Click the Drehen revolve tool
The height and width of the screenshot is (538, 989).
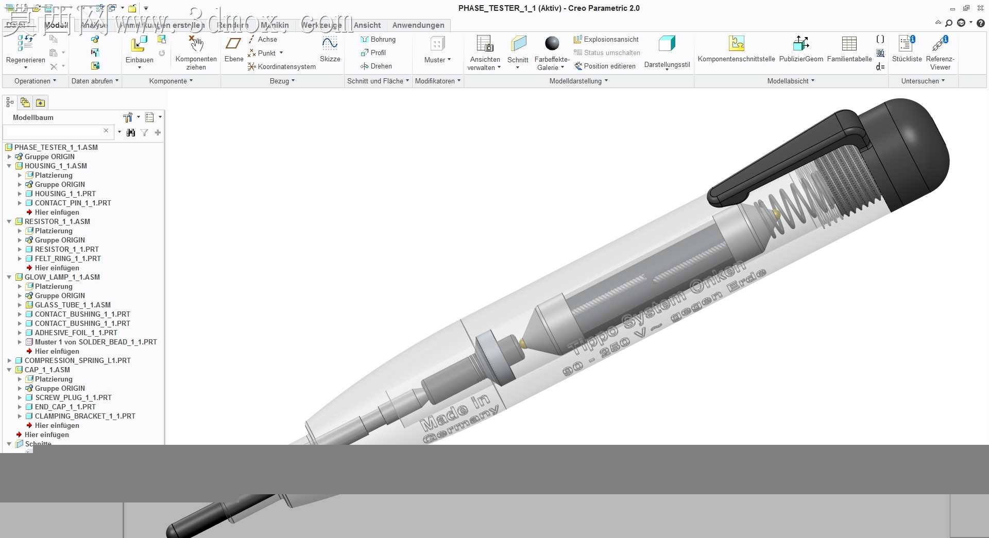pos(376,66)
